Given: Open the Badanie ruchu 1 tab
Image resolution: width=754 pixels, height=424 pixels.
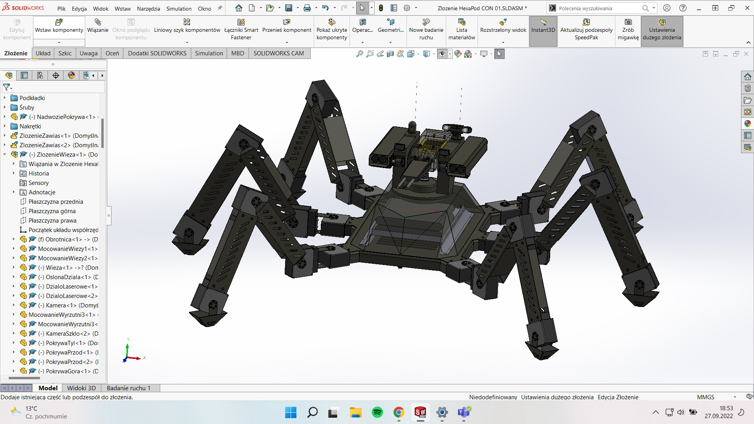Looking at the screenshot, I should (128, 388).
